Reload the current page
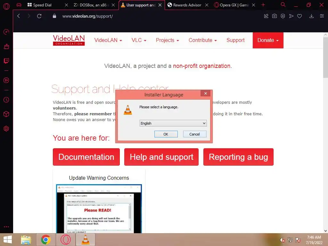This screenshot has height=246, width=328. pos(39,16)
